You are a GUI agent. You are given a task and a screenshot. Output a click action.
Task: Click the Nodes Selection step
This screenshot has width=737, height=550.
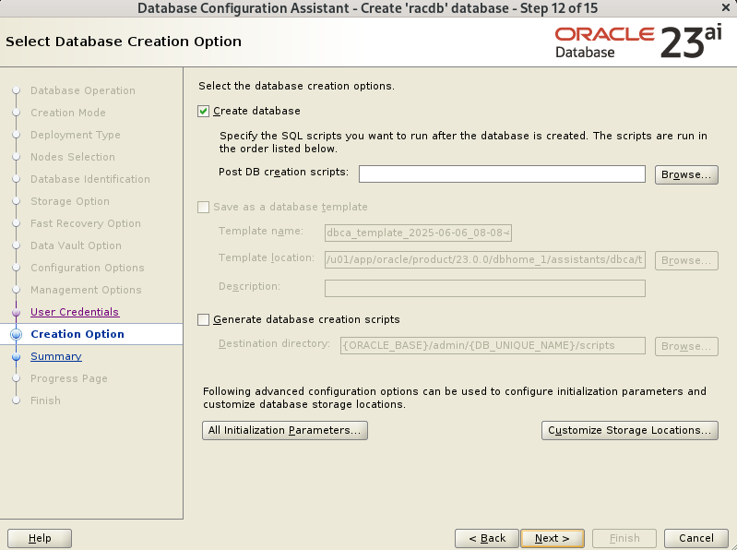[73, 157]
